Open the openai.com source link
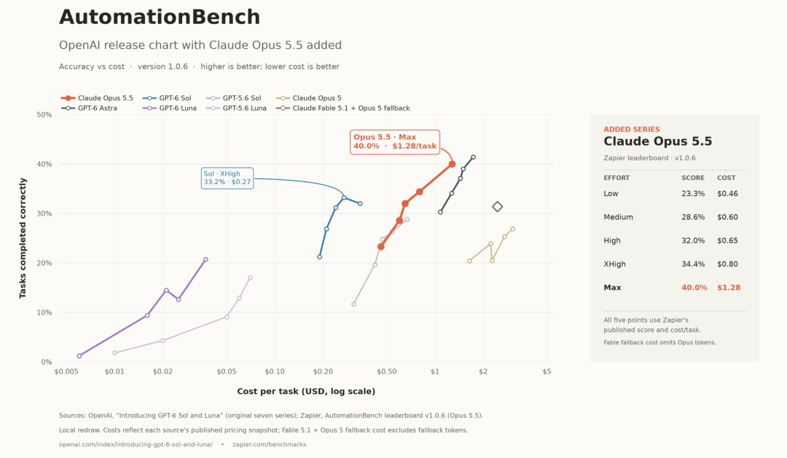Image resolution: width=787 pixels, height=458 pixels. [x=136, y=444]
